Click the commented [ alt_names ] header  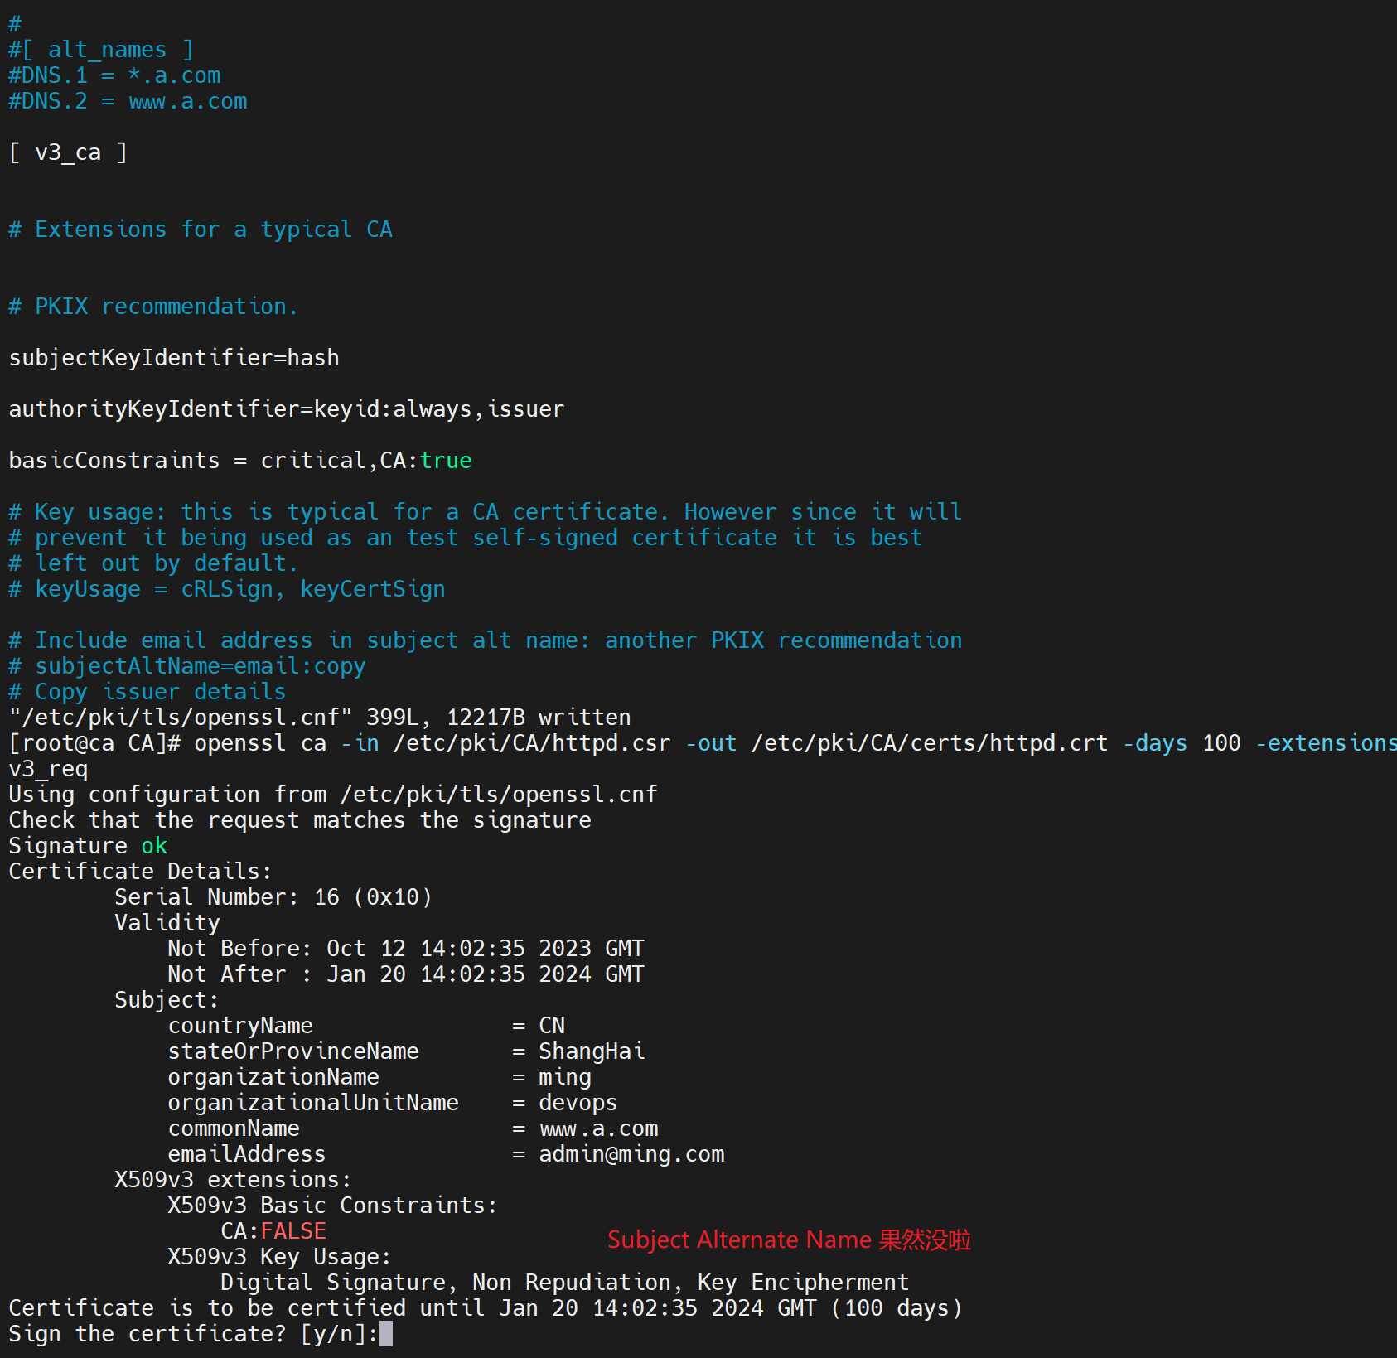click(x=101, y=50)
